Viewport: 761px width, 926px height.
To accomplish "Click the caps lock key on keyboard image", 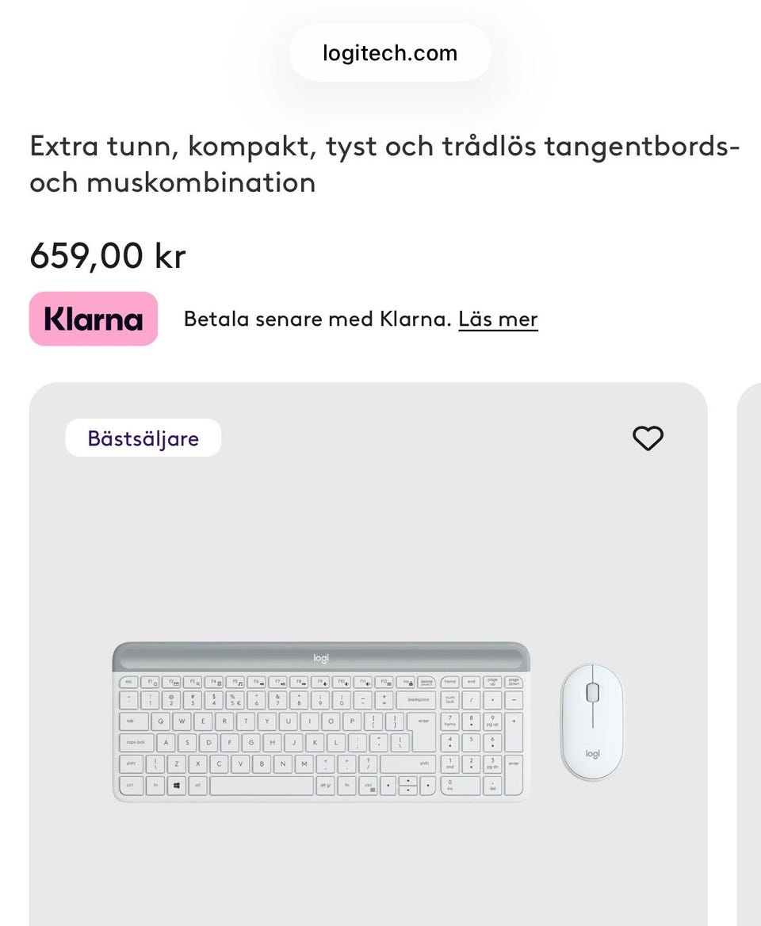I will point(136,743).
